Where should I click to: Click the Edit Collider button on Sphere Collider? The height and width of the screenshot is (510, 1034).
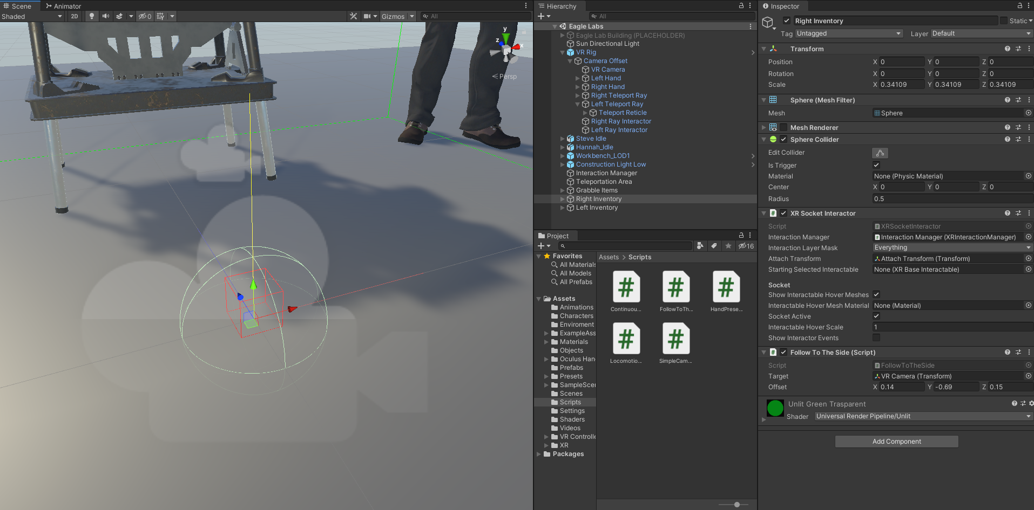point(880,153)
